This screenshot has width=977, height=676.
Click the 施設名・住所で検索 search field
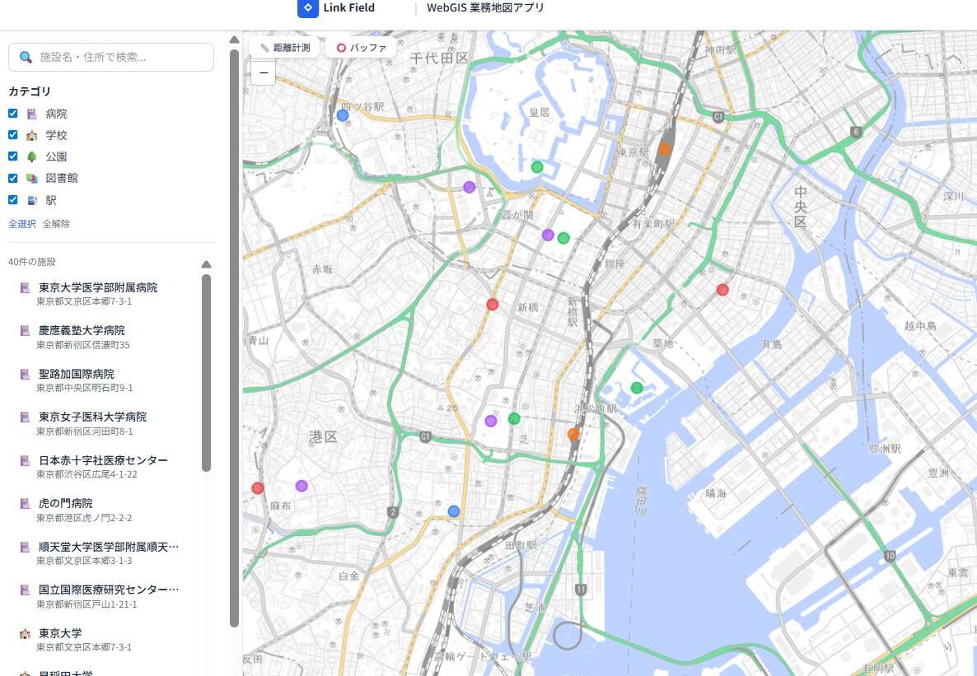point(111,58)
